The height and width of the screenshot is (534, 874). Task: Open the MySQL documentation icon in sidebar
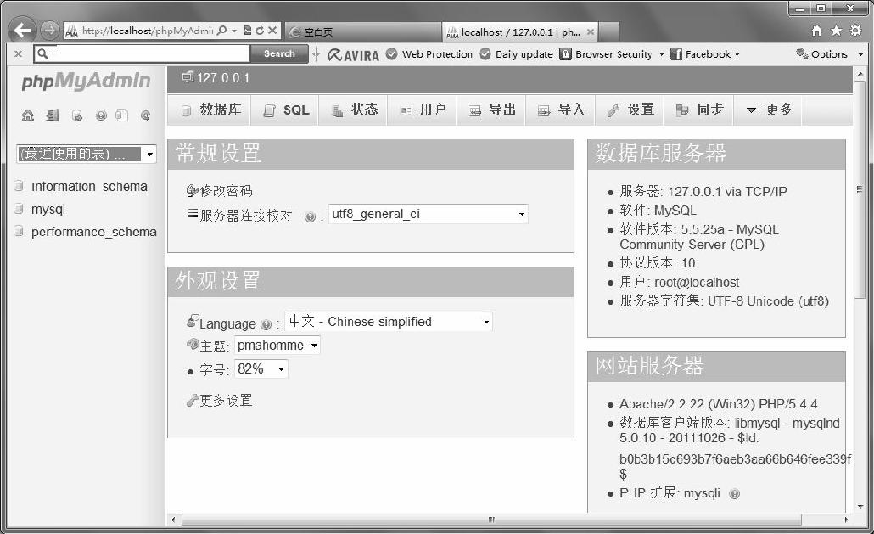point(121,115)
